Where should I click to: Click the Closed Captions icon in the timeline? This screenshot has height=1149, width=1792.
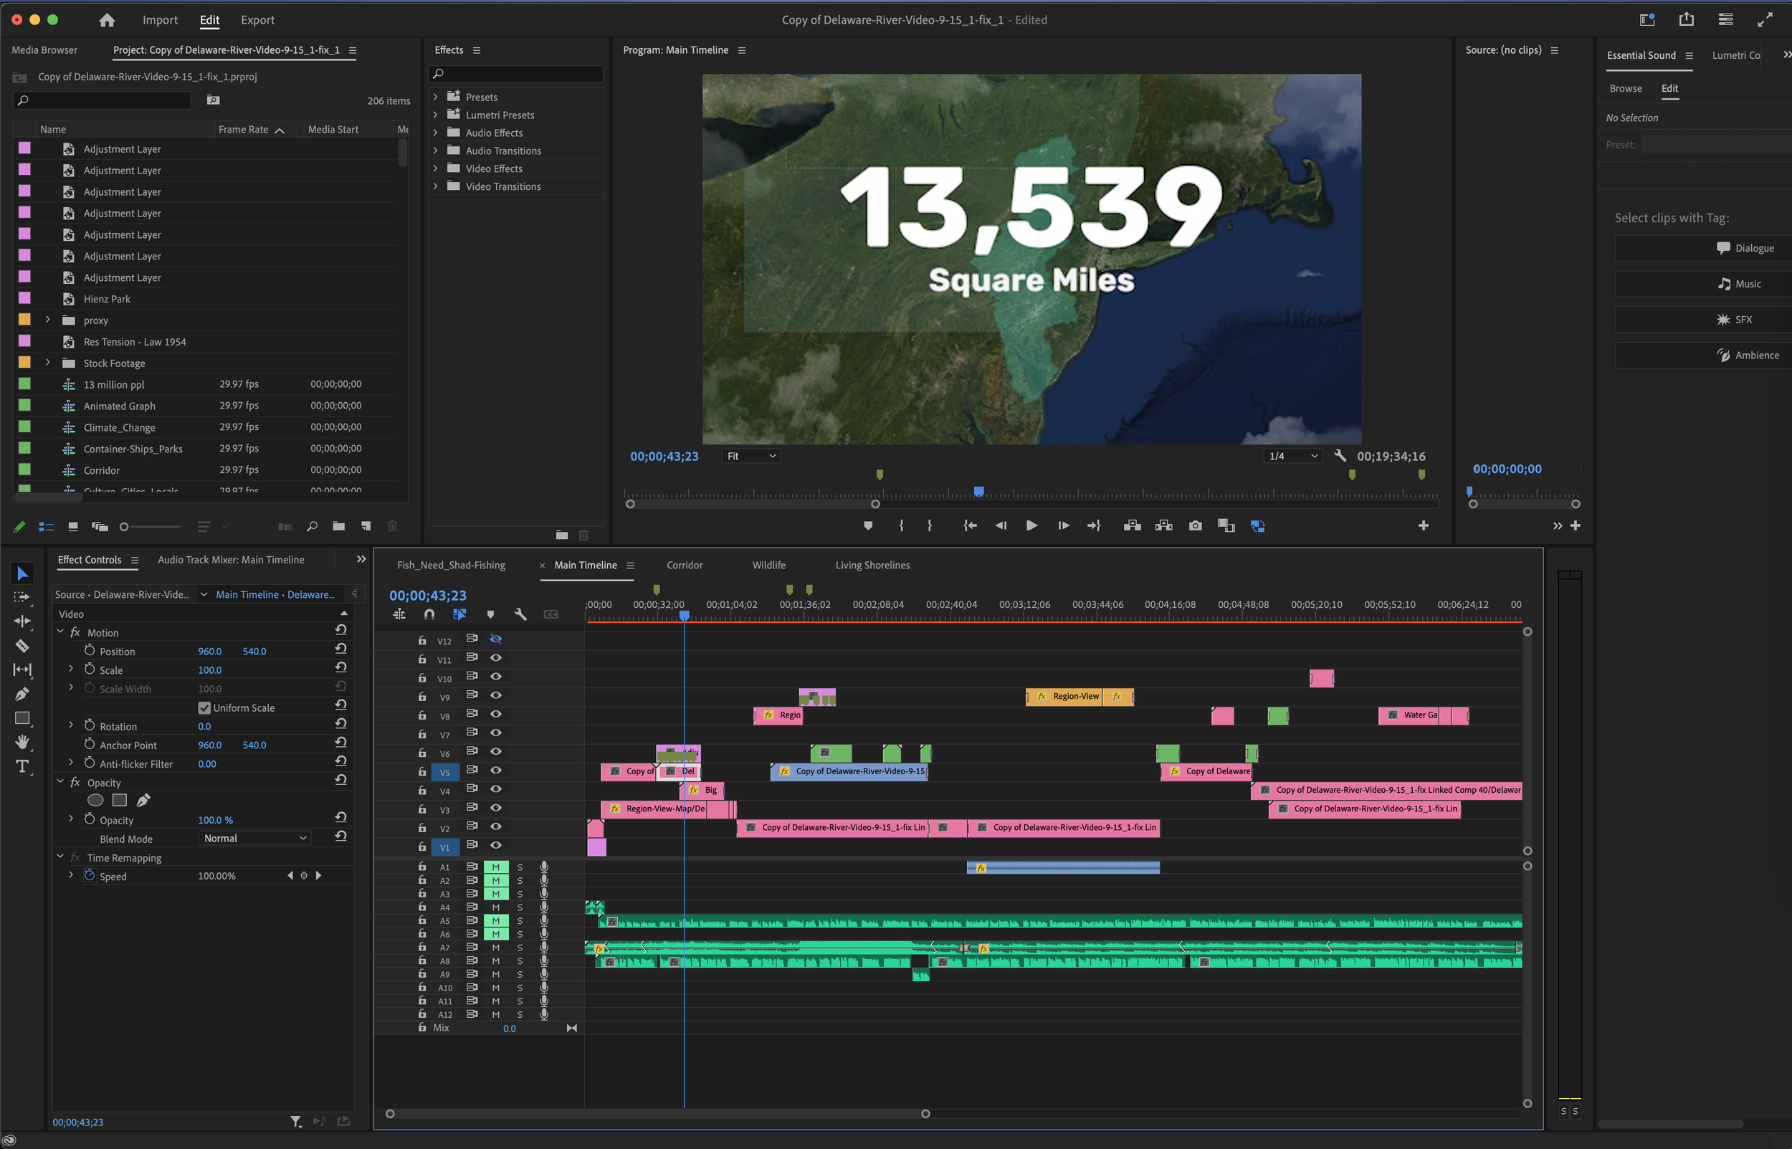coord(551,614)
